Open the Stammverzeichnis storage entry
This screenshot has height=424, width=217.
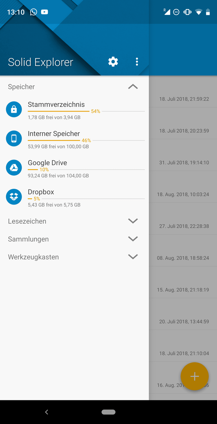pyautogui.click(x=74, y=109)
